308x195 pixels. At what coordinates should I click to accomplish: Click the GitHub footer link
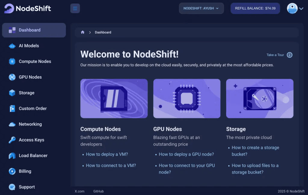coord(98,191)
